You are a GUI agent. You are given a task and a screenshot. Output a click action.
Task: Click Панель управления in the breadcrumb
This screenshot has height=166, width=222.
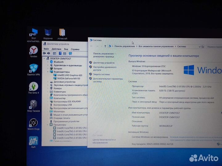(x=125, y=46)
